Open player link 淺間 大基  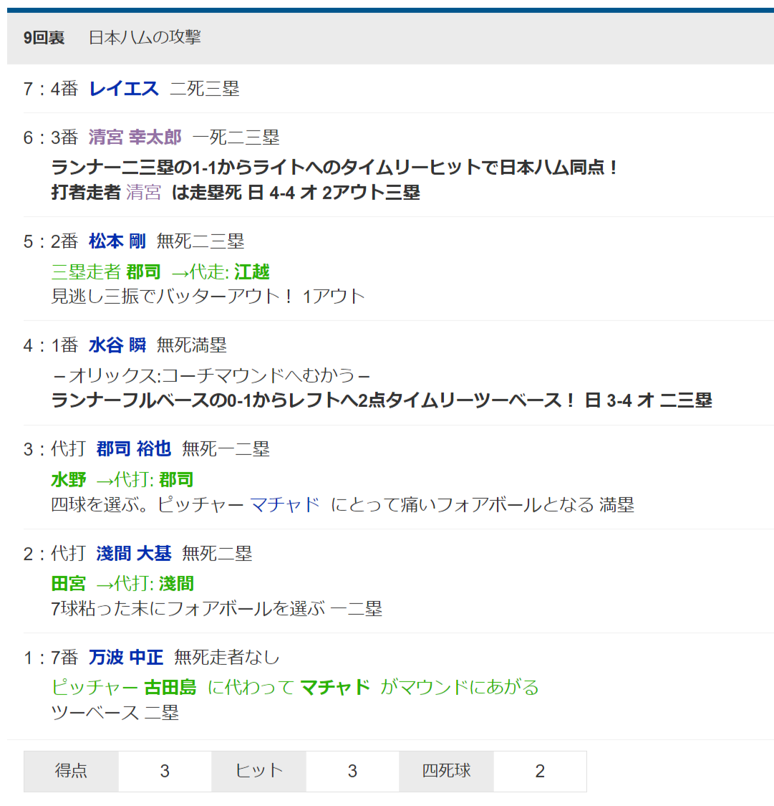[x=134, y=554]
